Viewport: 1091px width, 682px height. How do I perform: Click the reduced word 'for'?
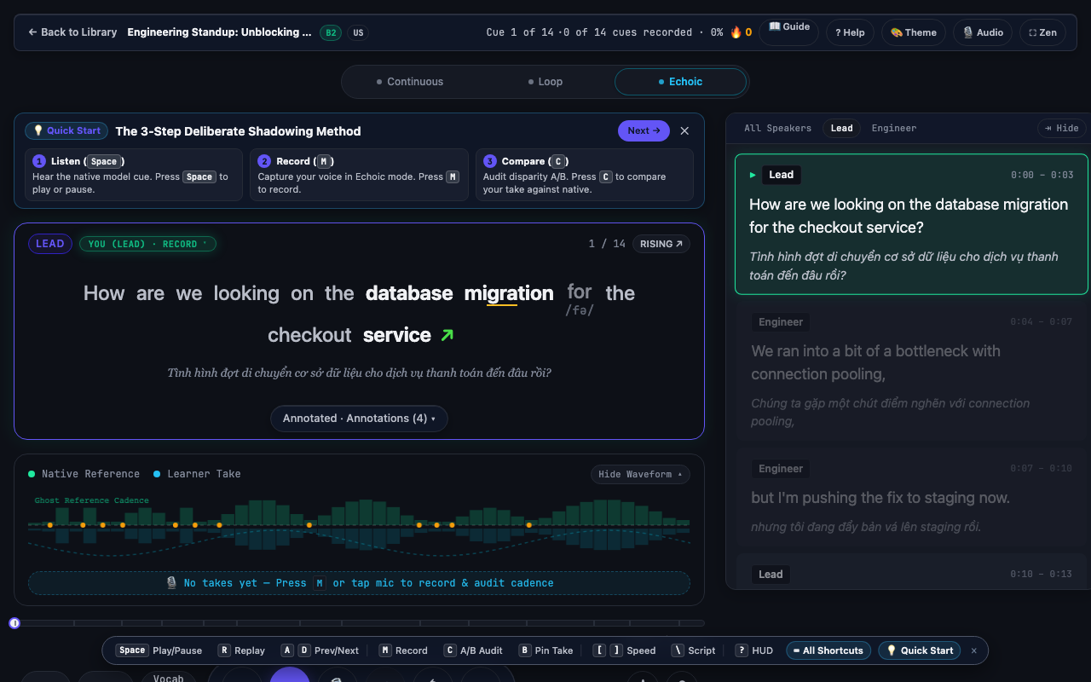[580, 292]
